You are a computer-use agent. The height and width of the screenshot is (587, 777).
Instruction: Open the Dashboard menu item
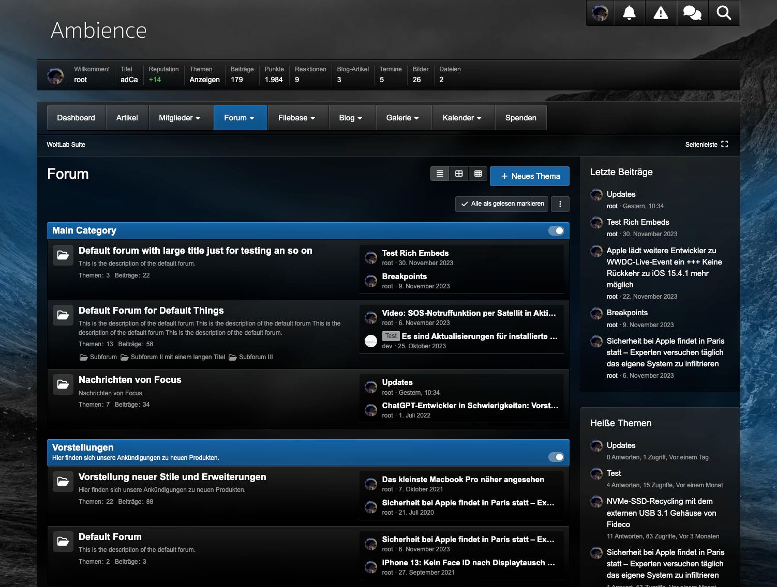[x=76, y=118]
